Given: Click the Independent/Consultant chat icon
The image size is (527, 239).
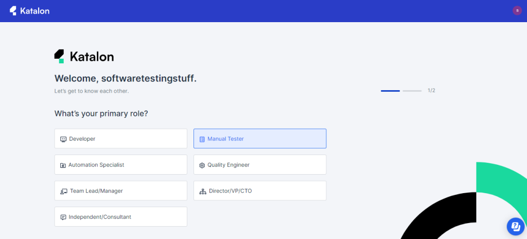Looking at the screenshot, I should point(63,217).
